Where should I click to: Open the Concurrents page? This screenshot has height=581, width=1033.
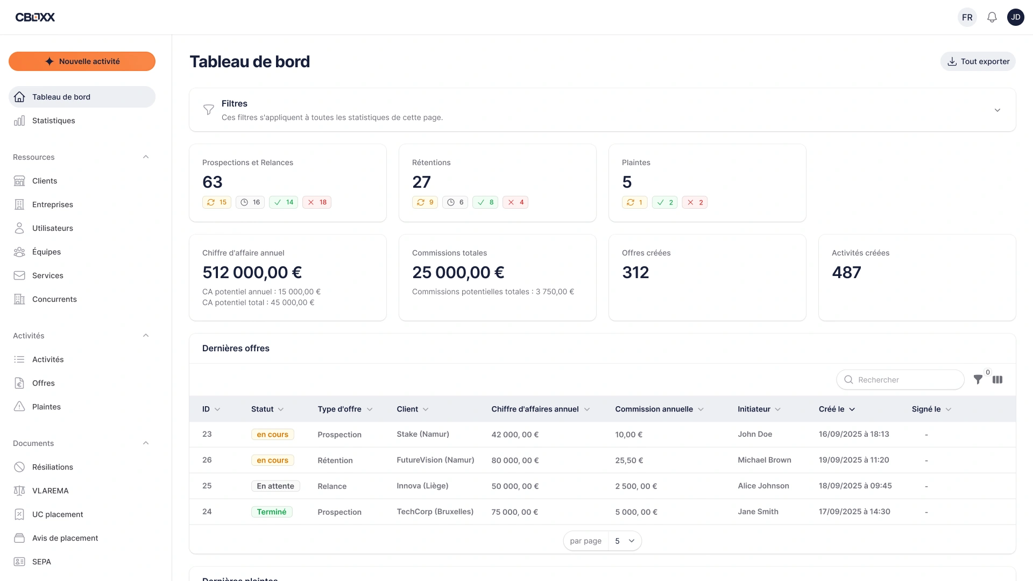(x=54, y=299)
